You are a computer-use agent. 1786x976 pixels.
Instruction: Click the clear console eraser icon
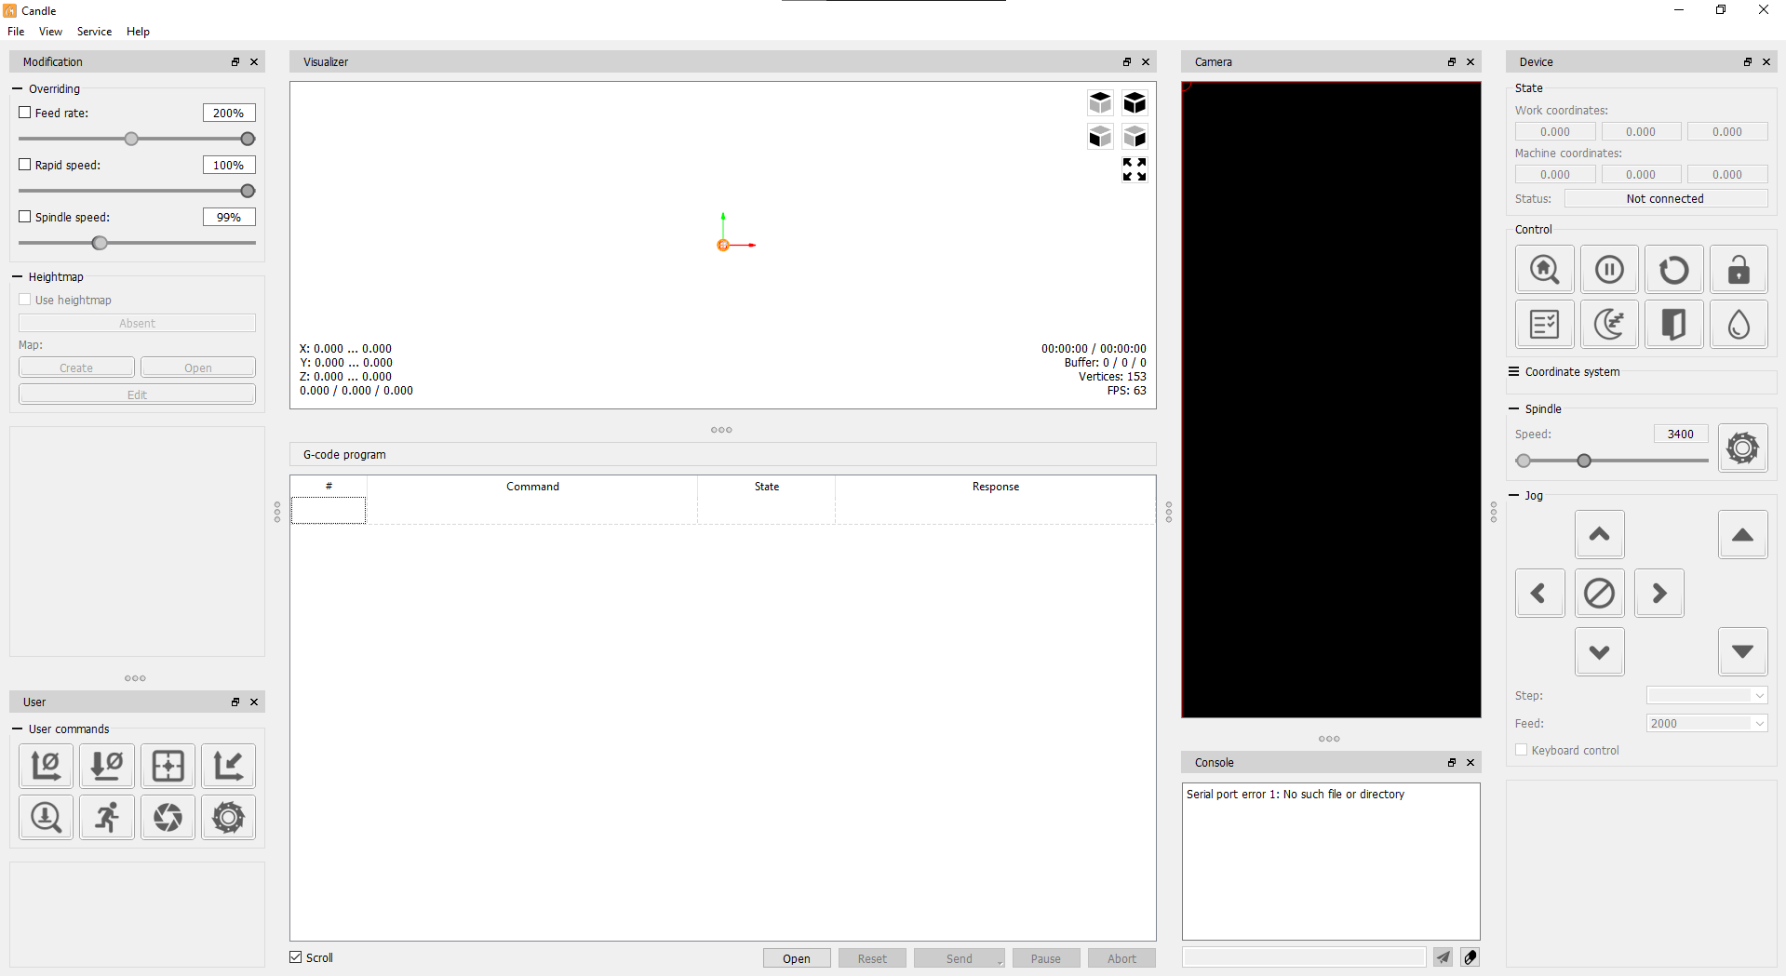pos(1470,957)
